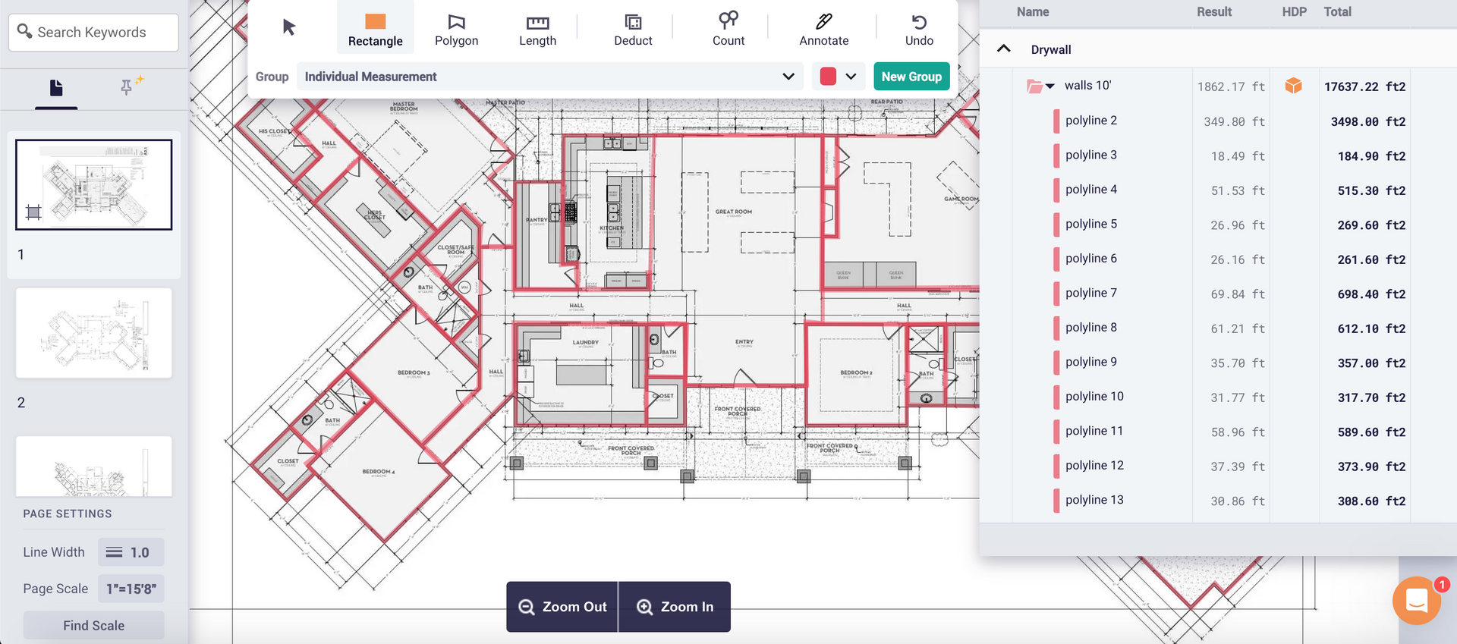
Task: Switch to the pages tab icon
Action: [56, 89]
